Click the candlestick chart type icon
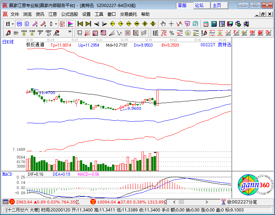This screenshot has width=275, height=215. point(51,24)
